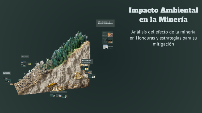
Task: Open the last slide under Estrategias para Mitigar
Action: pos(65,96)
